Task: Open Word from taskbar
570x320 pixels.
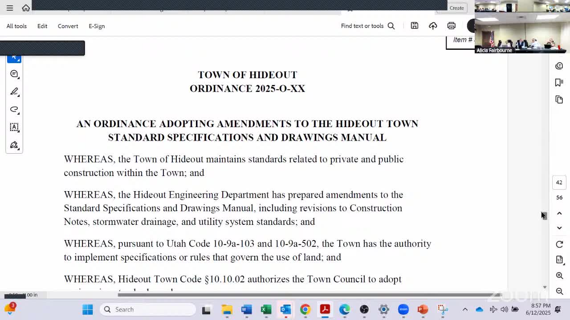Action: coord(247,309)
